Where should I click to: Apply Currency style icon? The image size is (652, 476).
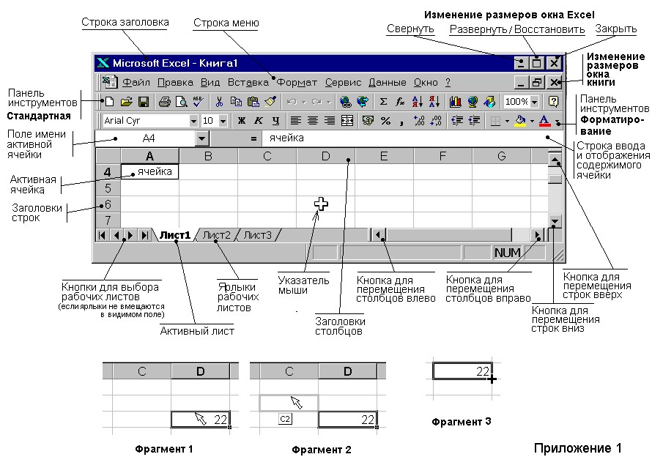pos(368,121)
